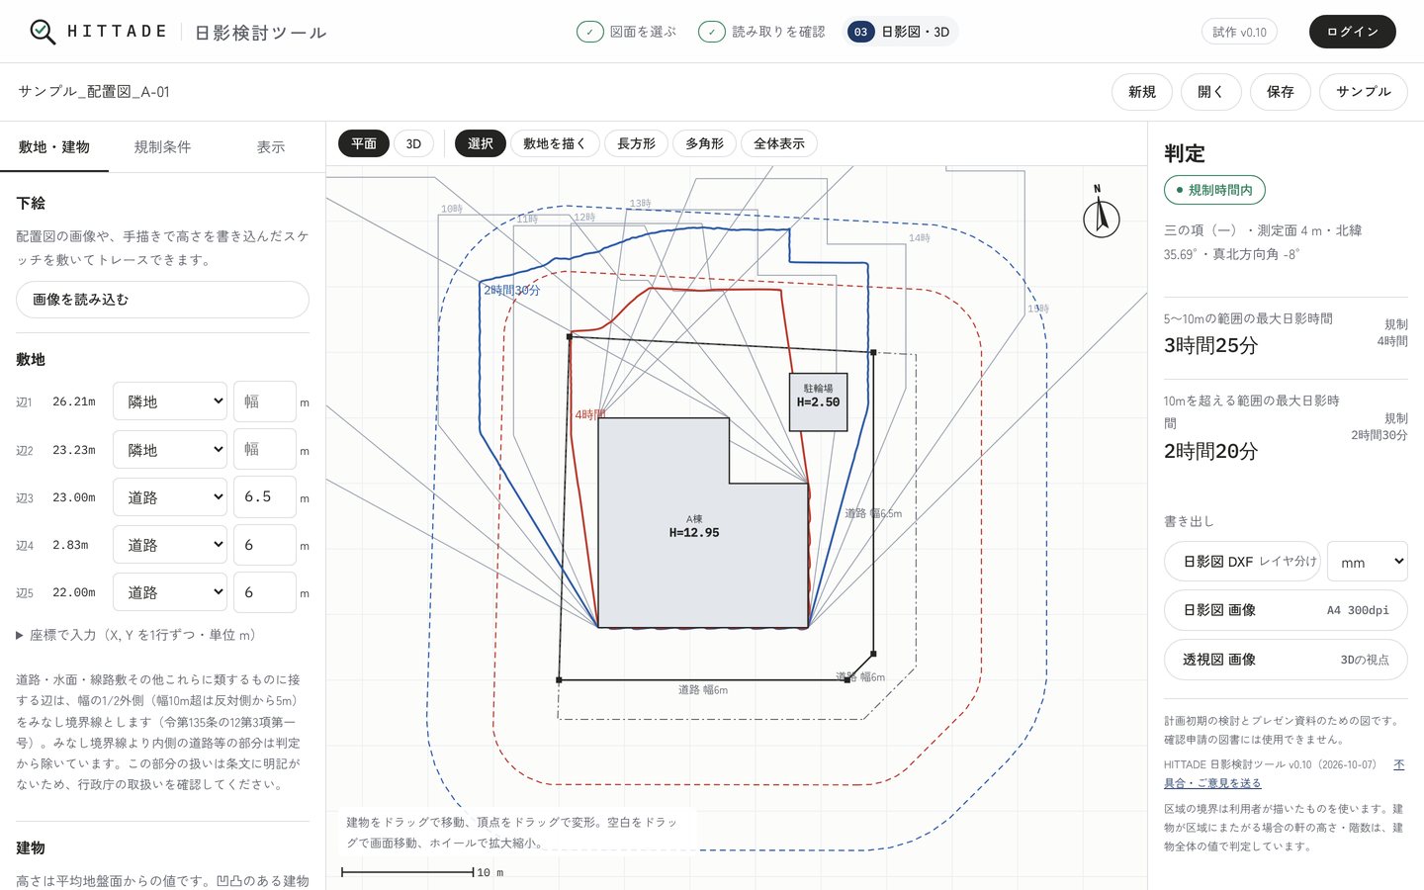1424x890 pixels.
Task: Activate the 敷地を描く tool
Action: coord(555,143)
